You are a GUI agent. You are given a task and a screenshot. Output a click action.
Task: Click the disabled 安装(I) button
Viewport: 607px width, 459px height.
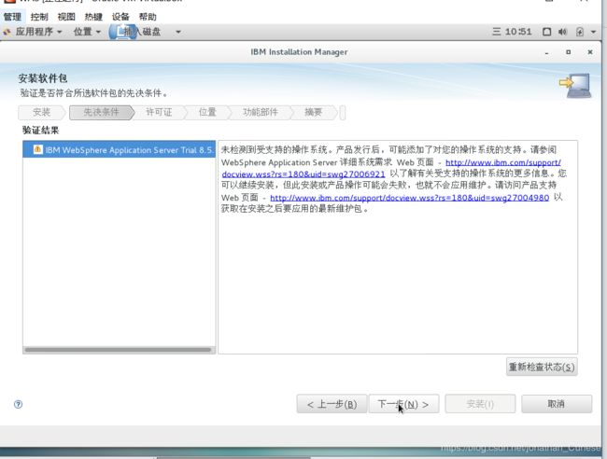tap(480, 404)
